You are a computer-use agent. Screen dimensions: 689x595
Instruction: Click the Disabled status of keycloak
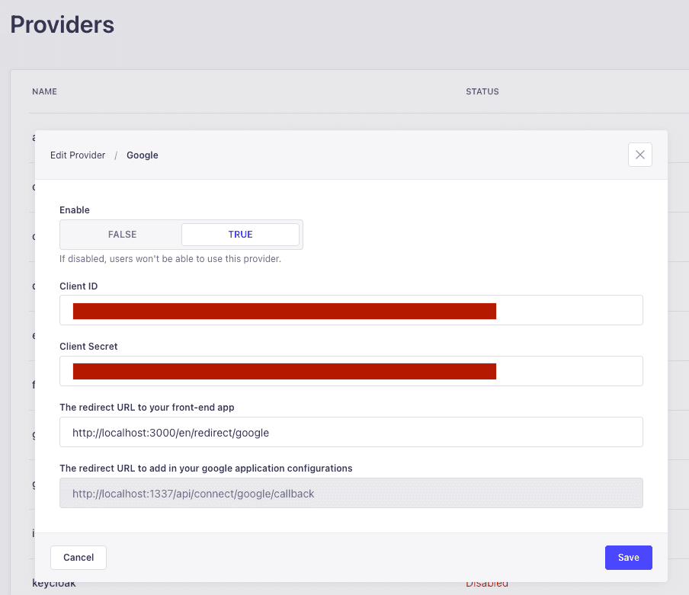(x=487, y=583)
